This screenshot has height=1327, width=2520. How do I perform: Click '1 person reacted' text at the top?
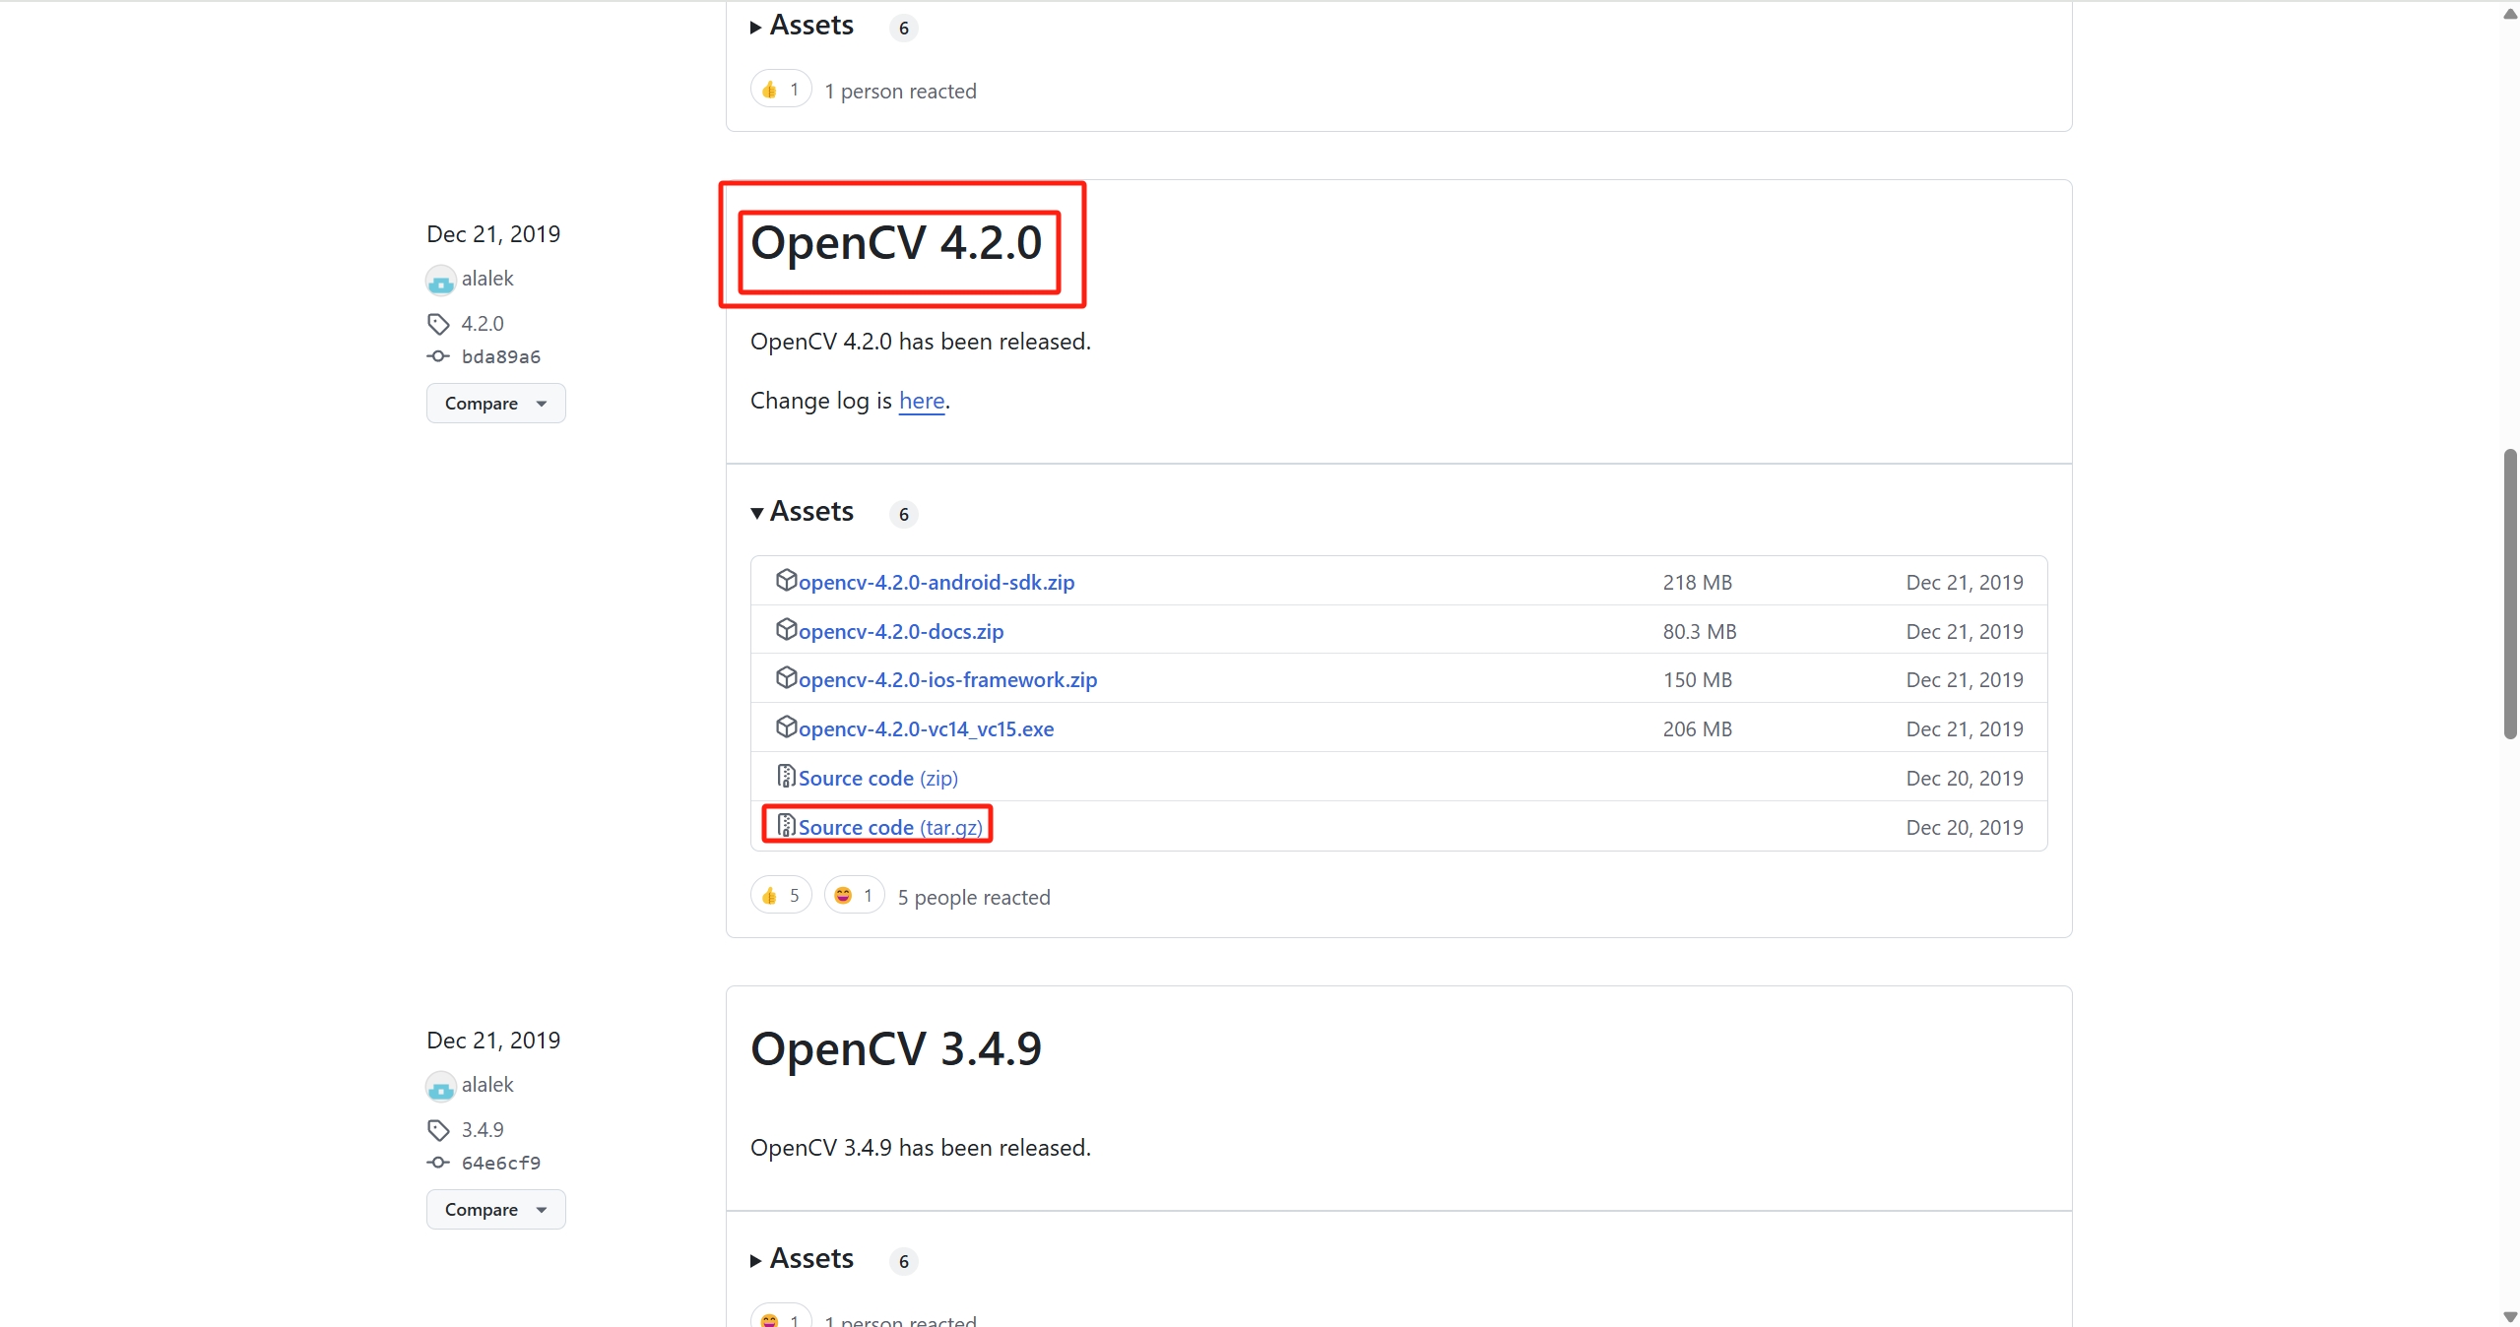pos(900,92)
